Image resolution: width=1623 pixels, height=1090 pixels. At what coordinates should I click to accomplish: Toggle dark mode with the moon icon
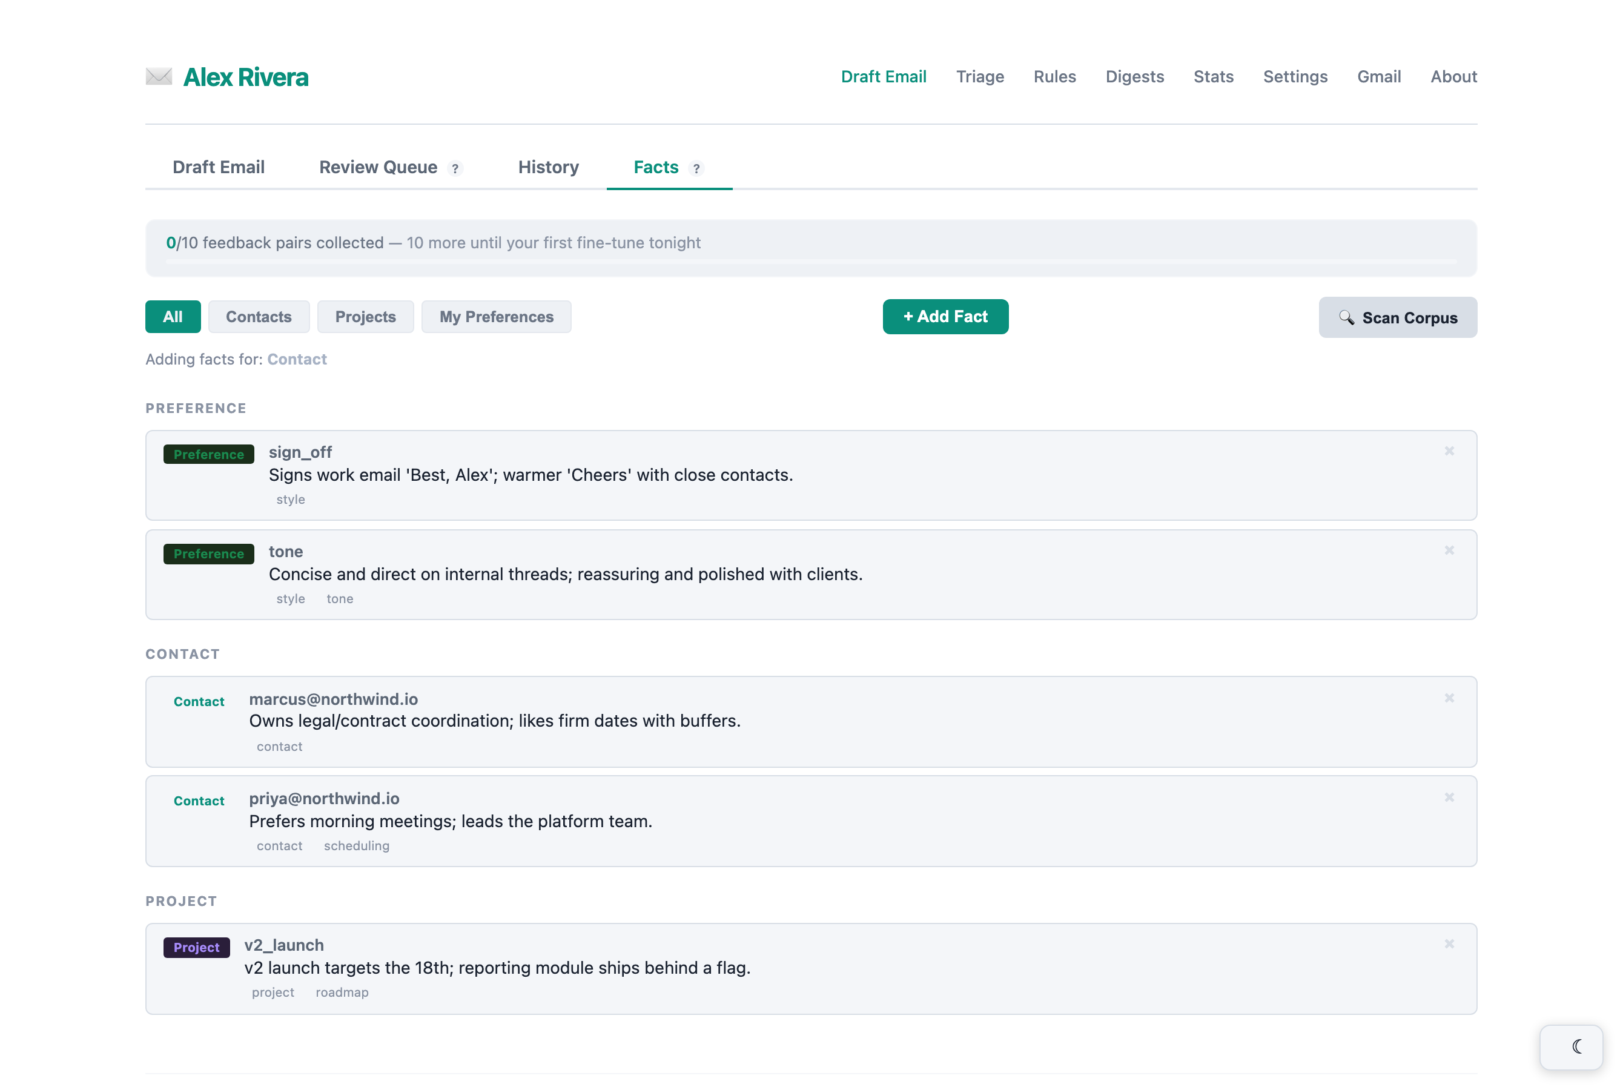1572,1047
